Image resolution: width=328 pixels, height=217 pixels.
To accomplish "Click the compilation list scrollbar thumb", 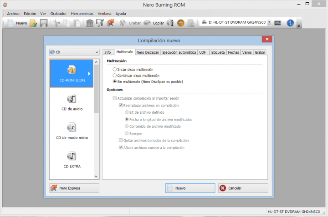I will pyautogui.click(x=96, y=89).
